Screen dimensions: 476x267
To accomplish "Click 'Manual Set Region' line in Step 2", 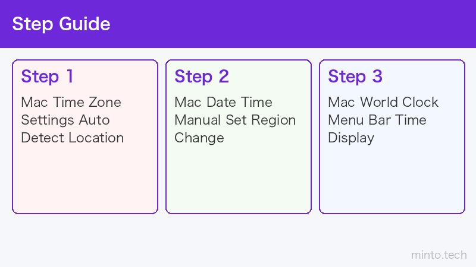I will [235, 120].
